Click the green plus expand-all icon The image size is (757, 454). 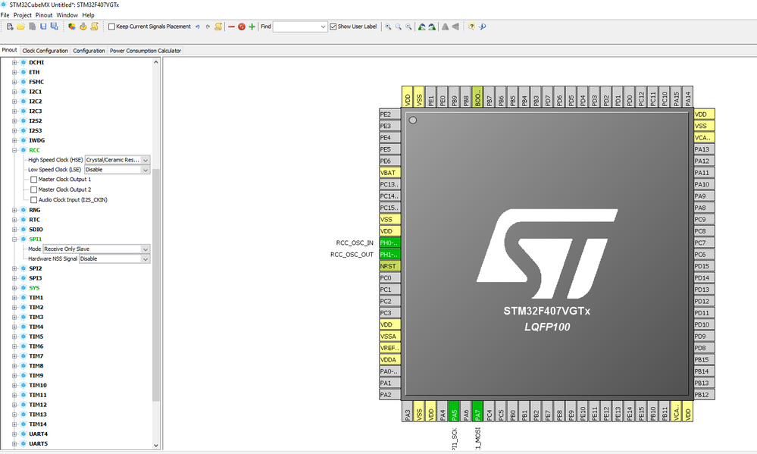click(x=252, y=27)
